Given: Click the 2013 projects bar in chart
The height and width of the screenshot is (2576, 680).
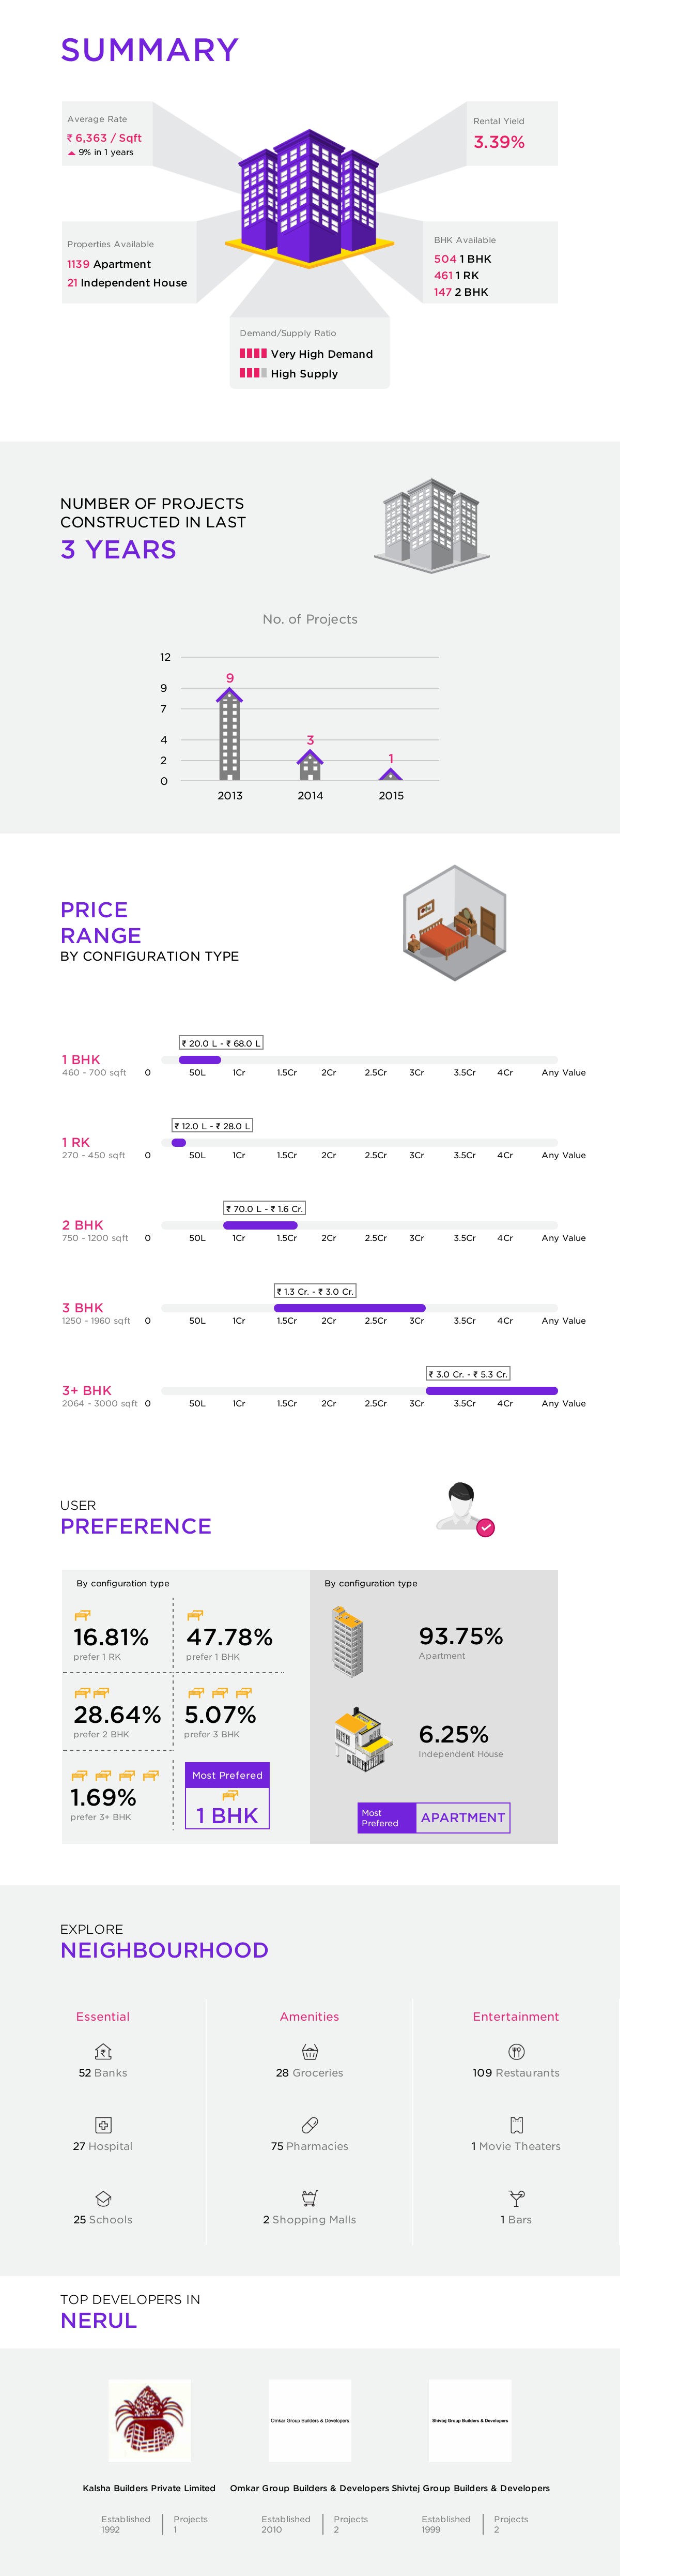Looking at the screenshot, I should pyautogui.click(x=230, y=734).
